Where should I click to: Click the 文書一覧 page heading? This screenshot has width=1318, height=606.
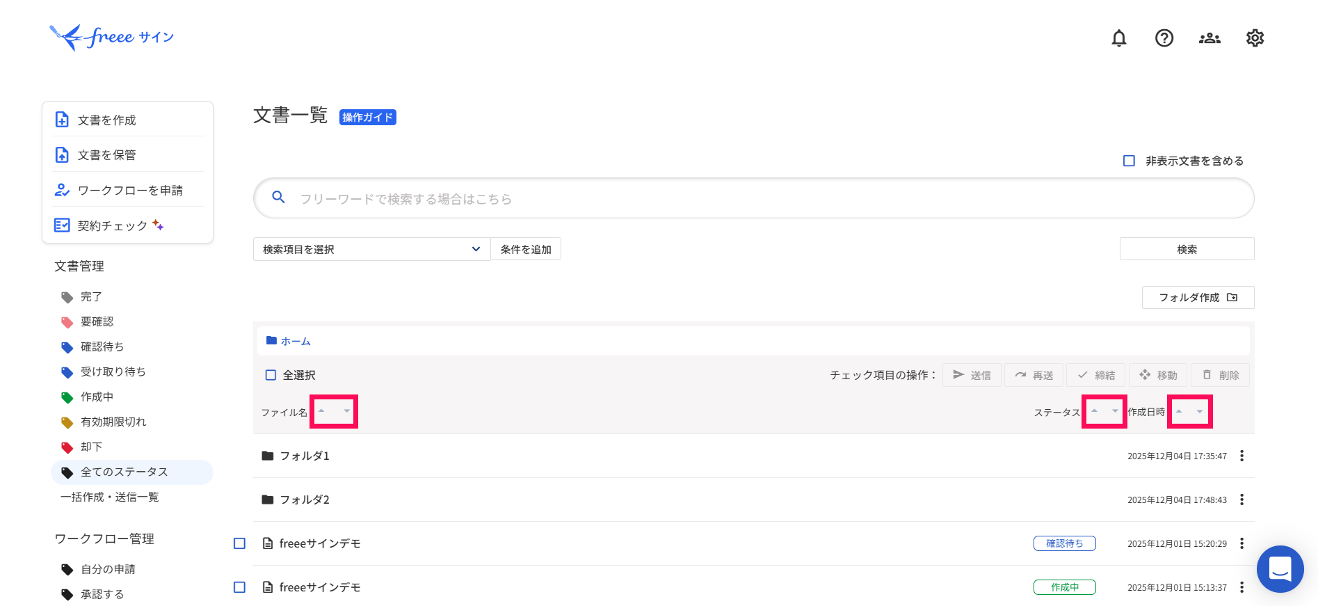point(290,115)
